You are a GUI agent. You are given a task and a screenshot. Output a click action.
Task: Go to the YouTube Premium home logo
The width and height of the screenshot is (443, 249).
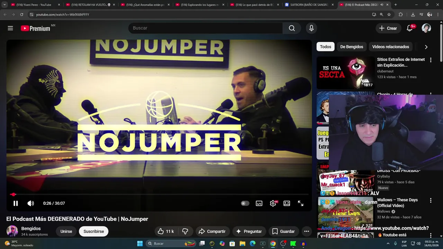tap(36, 28)
